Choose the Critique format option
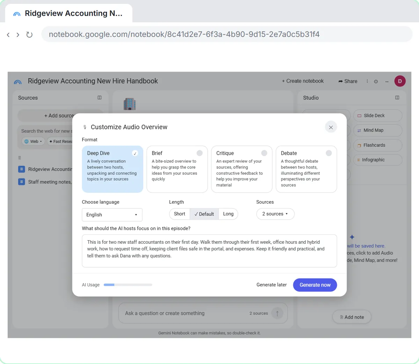Screen dimensions: 419x364 coord(242,169)
